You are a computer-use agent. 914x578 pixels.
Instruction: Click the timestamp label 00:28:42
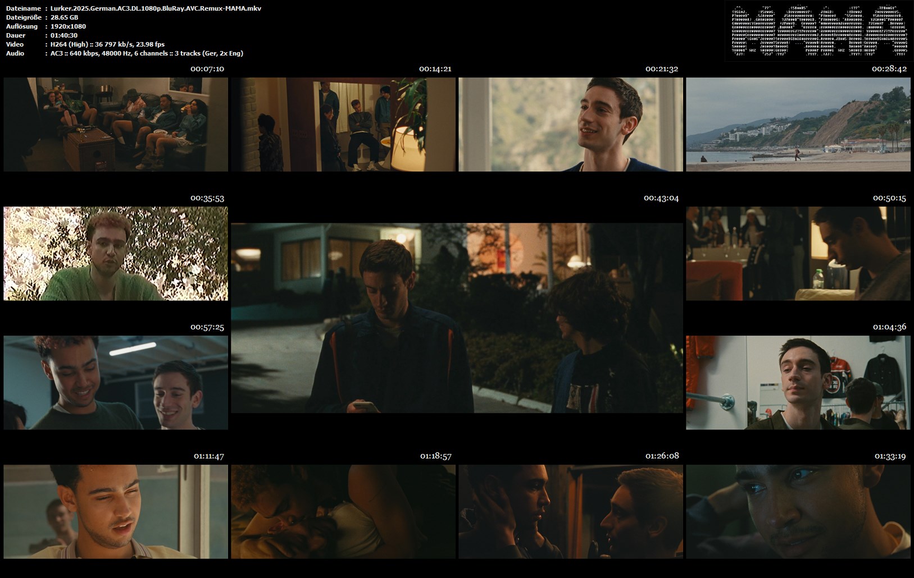point(889,69)
